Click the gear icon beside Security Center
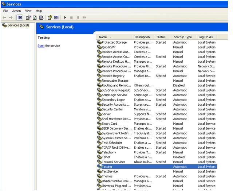This screenshot has height=191, width=233. point(99,109)
